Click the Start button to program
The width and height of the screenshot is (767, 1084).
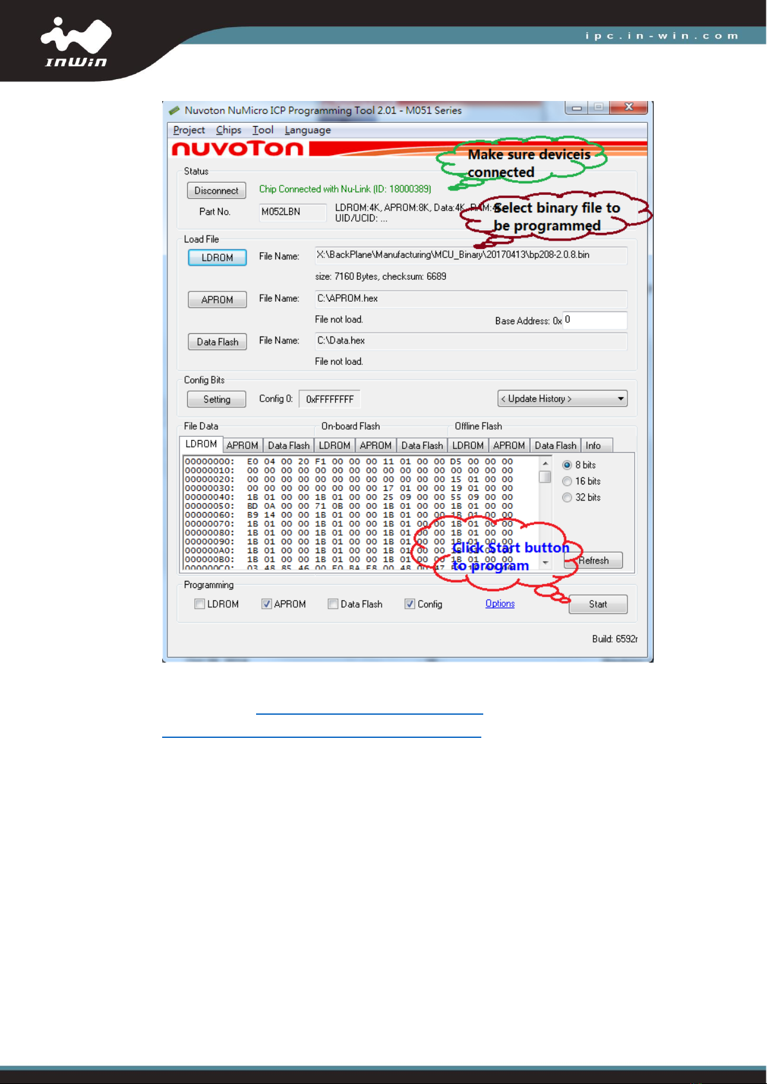coord(598,604)
